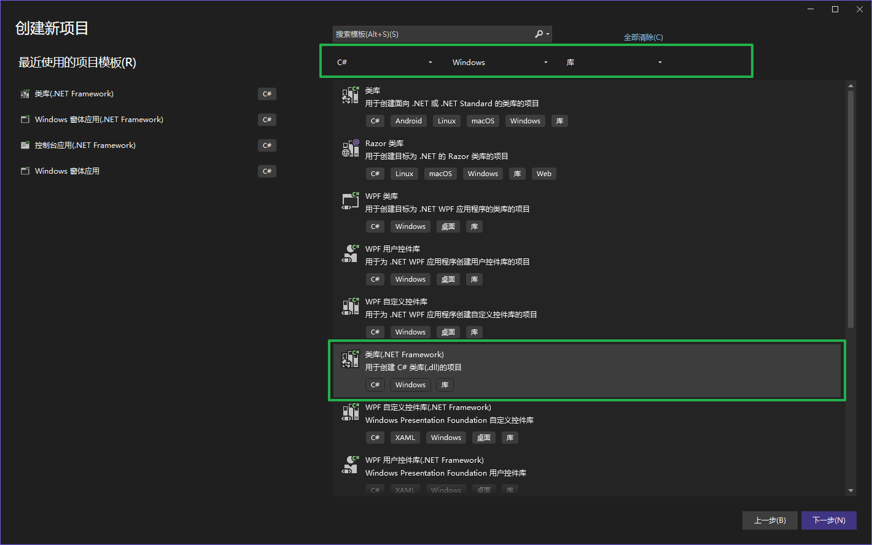Click the WPF 用户控件库(.NET Framework) template icon

(x=351, y=465)
